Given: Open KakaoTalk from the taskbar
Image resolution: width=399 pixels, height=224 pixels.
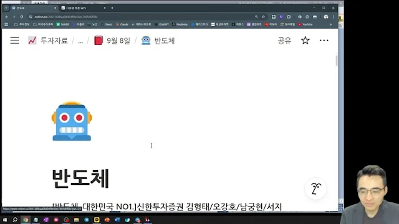Looking at the screenshot, I should (x=97, y=220).
